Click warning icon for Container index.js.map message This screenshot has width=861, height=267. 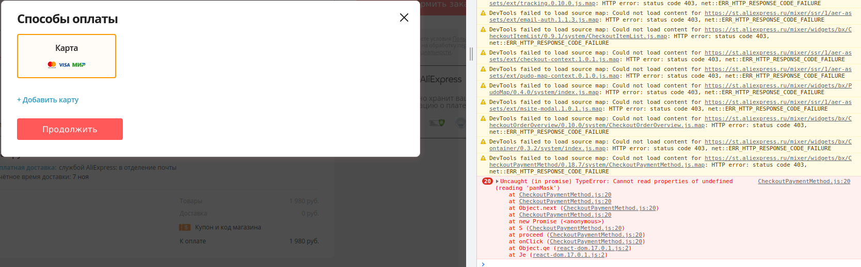point(483,142)
